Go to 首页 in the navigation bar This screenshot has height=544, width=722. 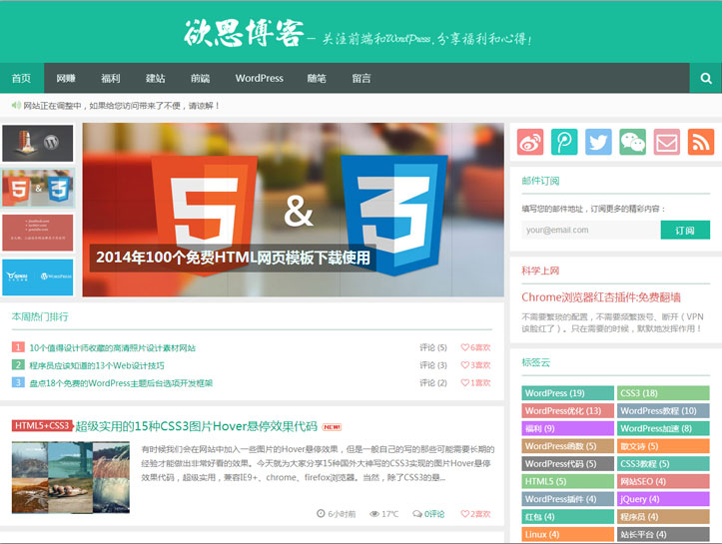click(21, 78)
